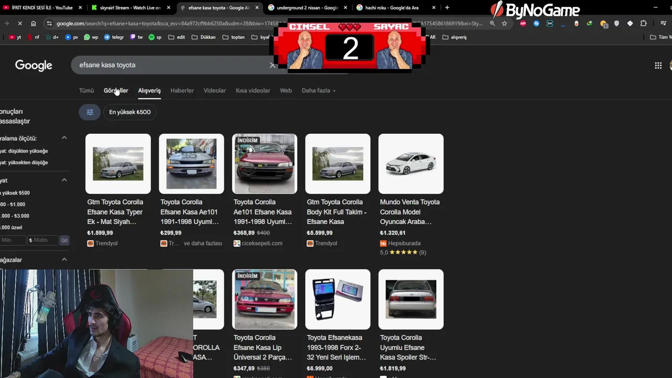Select sort 'düşükten yükseğe'

coord(24,151)
